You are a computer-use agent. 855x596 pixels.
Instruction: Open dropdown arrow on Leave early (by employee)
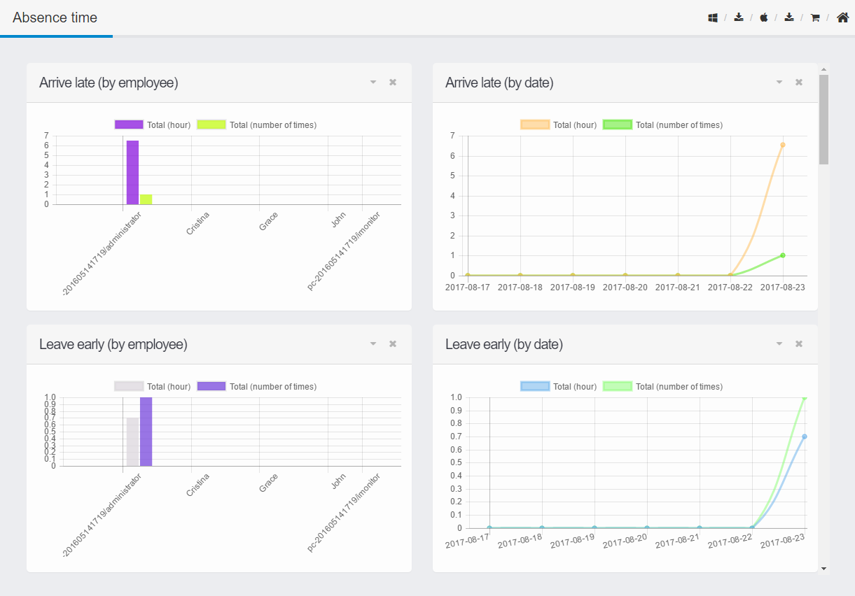click(373, 344)
